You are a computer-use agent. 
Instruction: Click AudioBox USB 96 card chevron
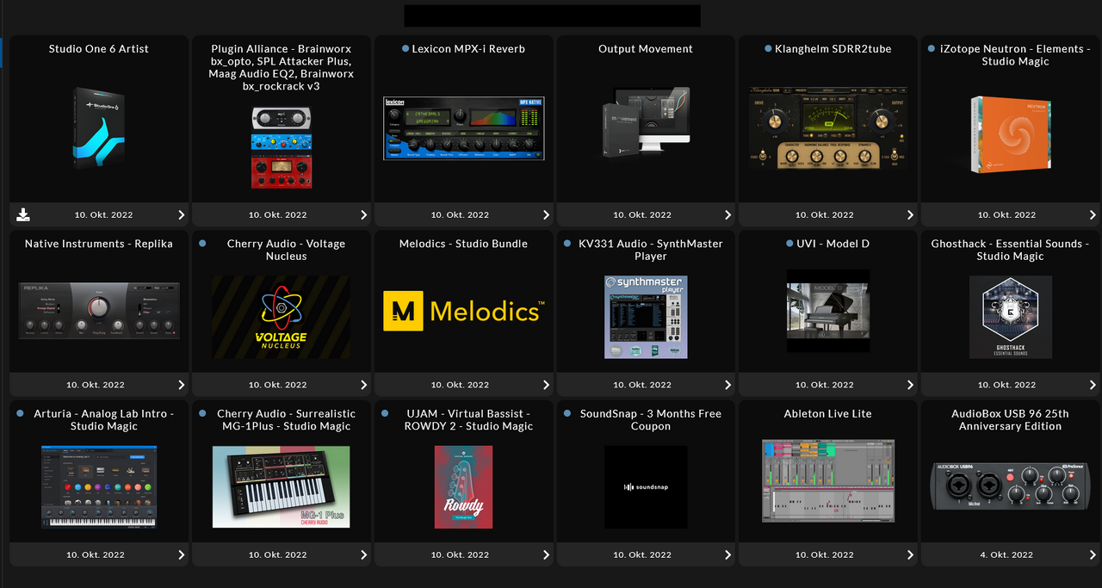pos(1093,554)
